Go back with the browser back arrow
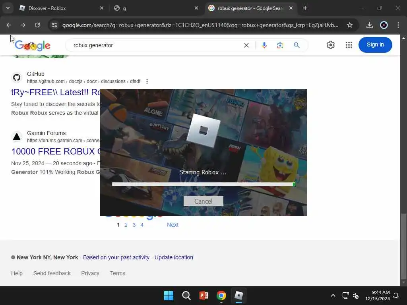 click(x=9, y=25)
